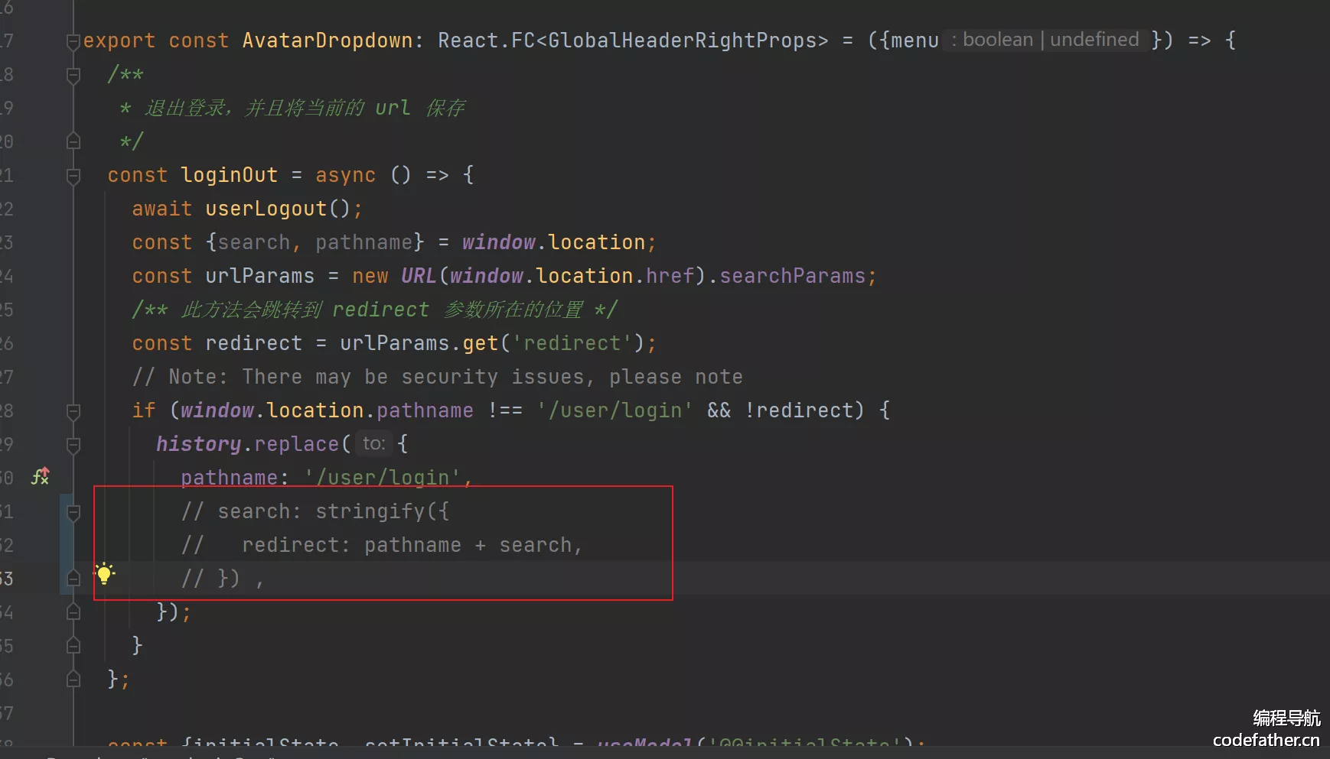Click the urlParams variable declaration name
This screenshot has height=759, width=1330.
click(260, 276)
